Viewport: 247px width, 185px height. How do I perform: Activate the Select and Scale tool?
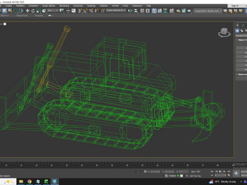pos(39,11)
